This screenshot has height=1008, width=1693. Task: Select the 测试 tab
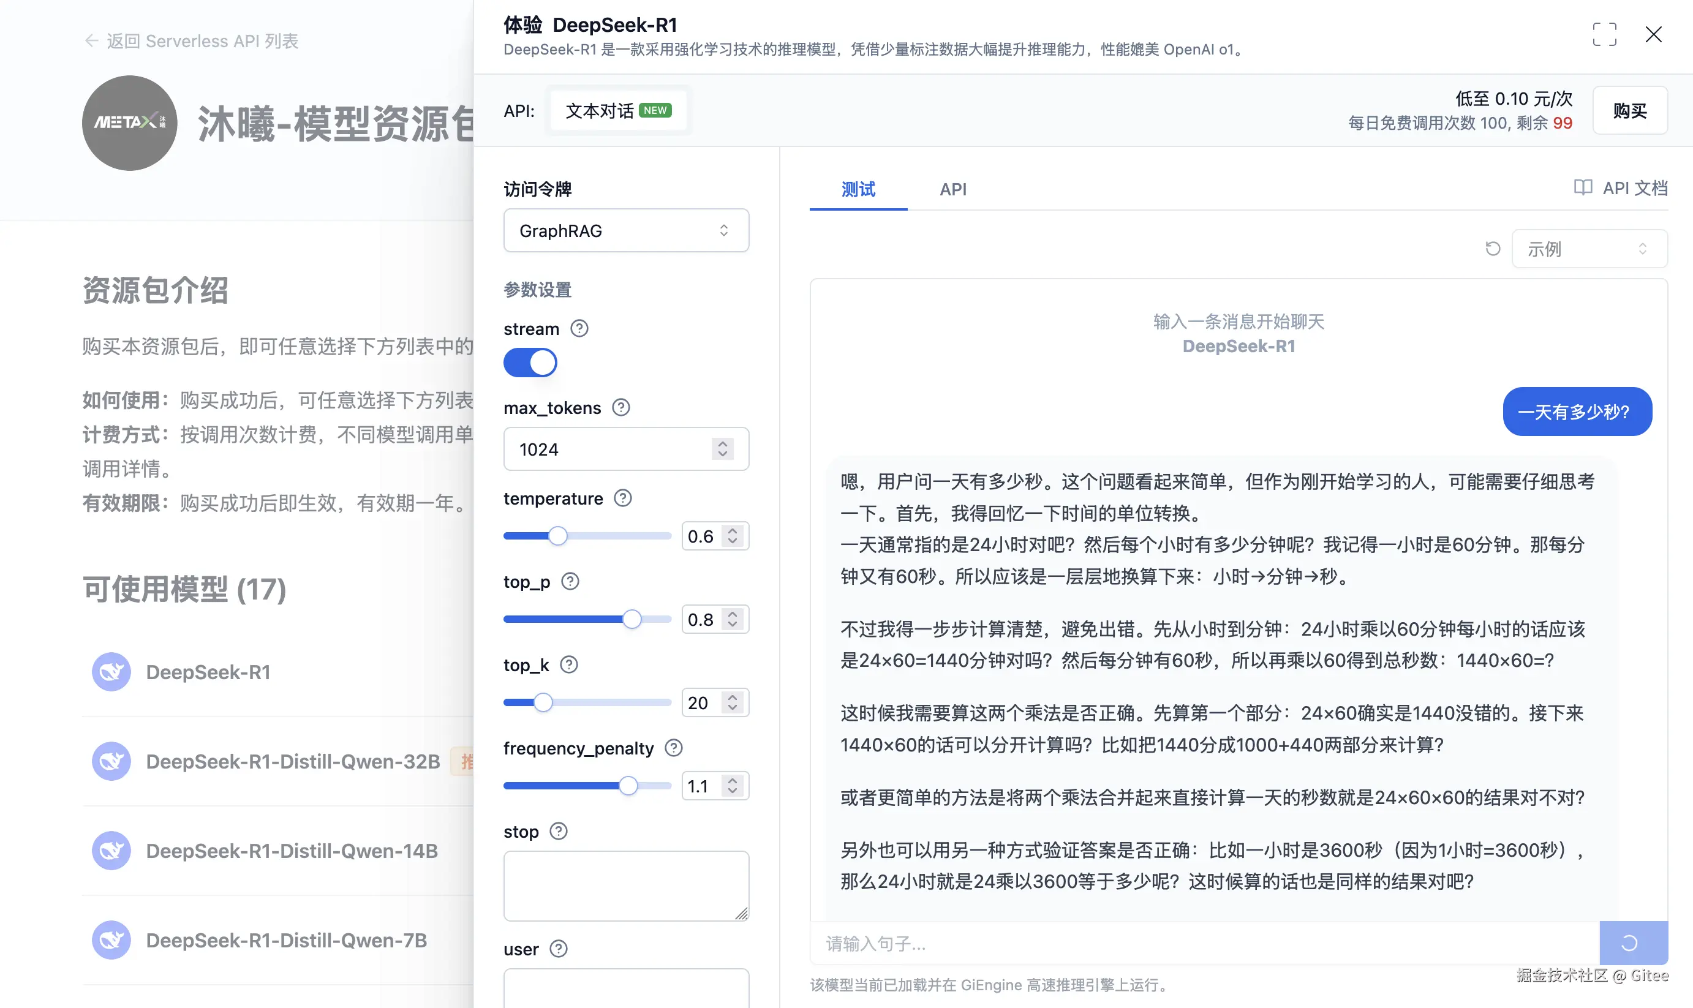[858, 189]
